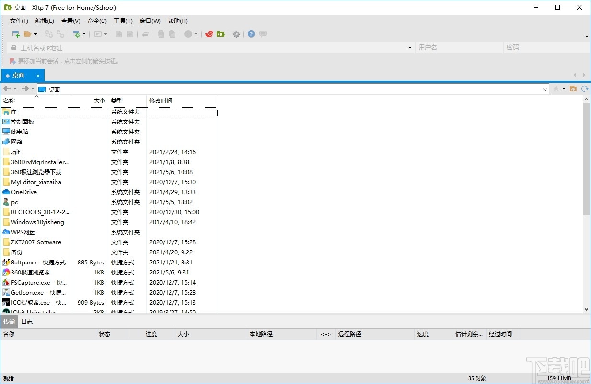Screen dimensions: 591x384
Task: Click the help question mark icon
Action: tap(251, 34)
